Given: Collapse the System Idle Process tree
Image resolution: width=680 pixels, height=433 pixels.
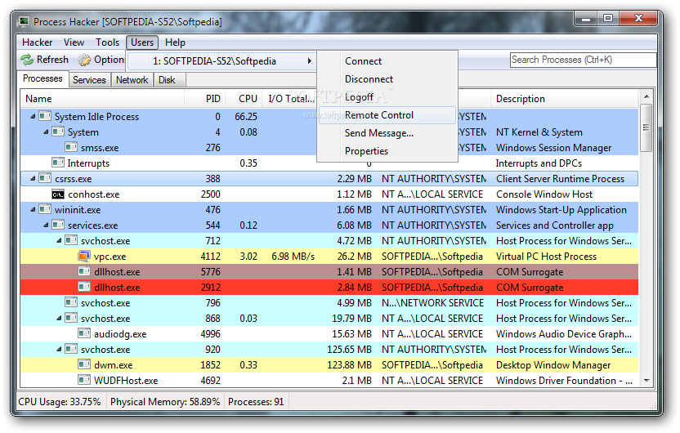Looking at the screenshot, I should [33, 117].
